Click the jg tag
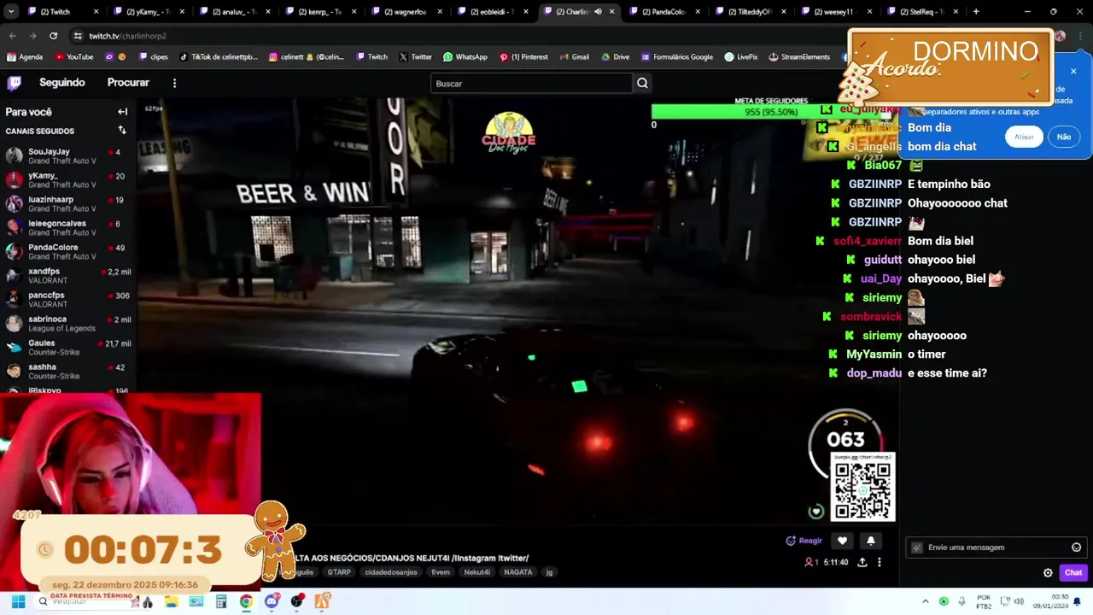 tap(550, 572)
